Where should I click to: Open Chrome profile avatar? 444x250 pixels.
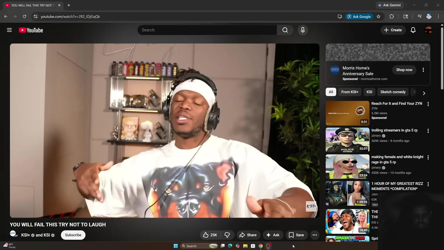(x=429, y=16)
